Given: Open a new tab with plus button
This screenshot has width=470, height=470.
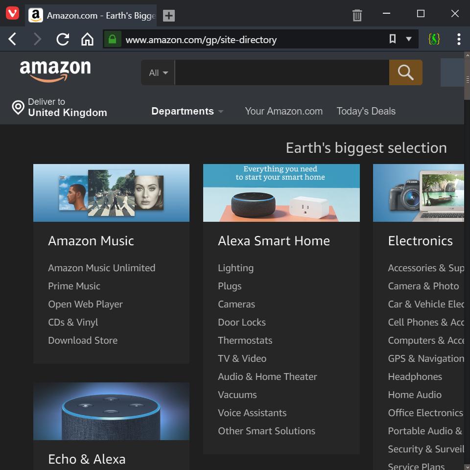Looking at the screenshot, I should click(169, 16).
